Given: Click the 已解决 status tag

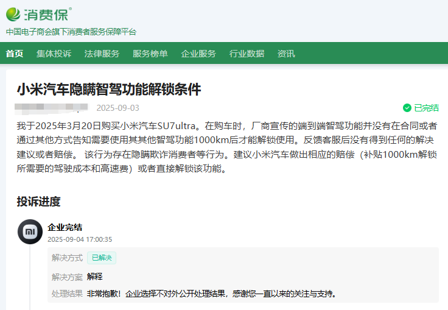Looking at the screenshot, I should 102,258.
